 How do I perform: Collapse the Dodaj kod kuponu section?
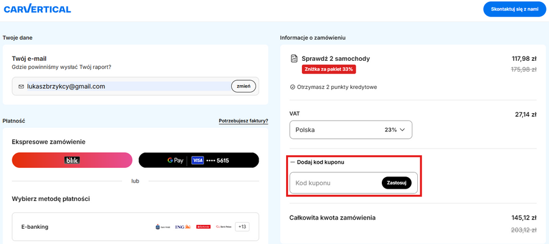315,162
